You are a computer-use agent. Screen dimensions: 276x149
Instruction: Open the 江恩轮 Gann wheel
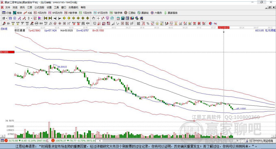[x=130, y=13]
